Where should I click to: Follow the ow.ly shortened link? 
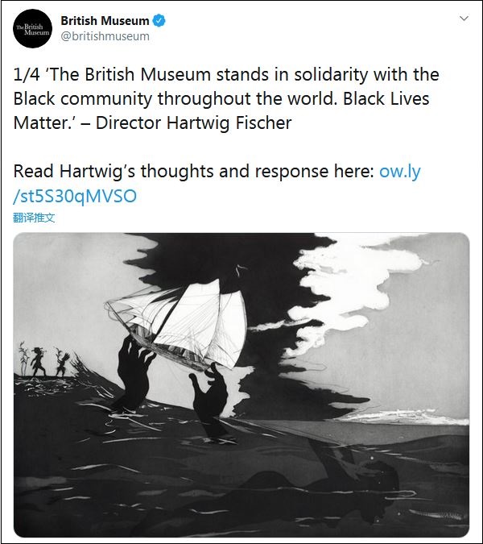(x=400, y=172)
